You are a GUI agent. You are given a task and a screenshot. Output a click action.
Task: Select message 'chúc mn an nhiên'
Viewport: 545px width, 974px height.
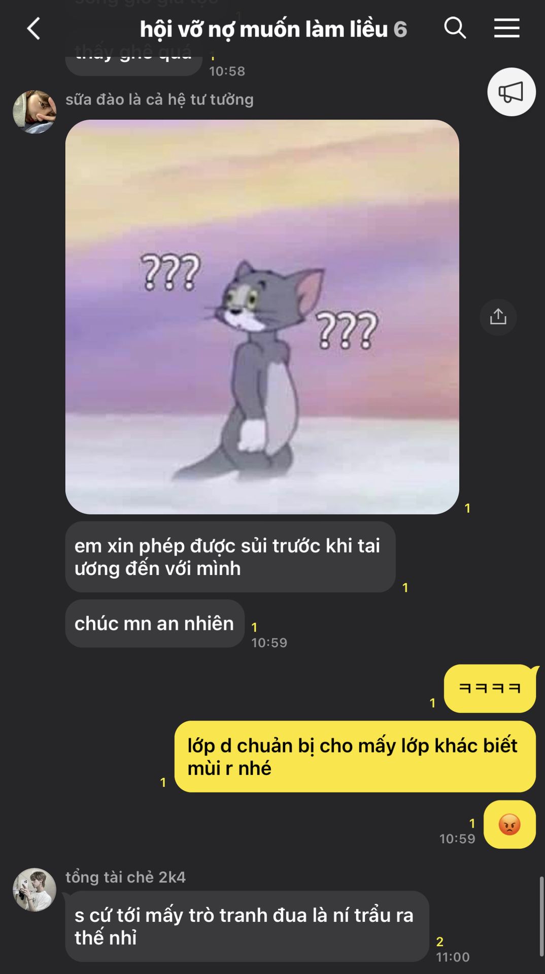155,623
